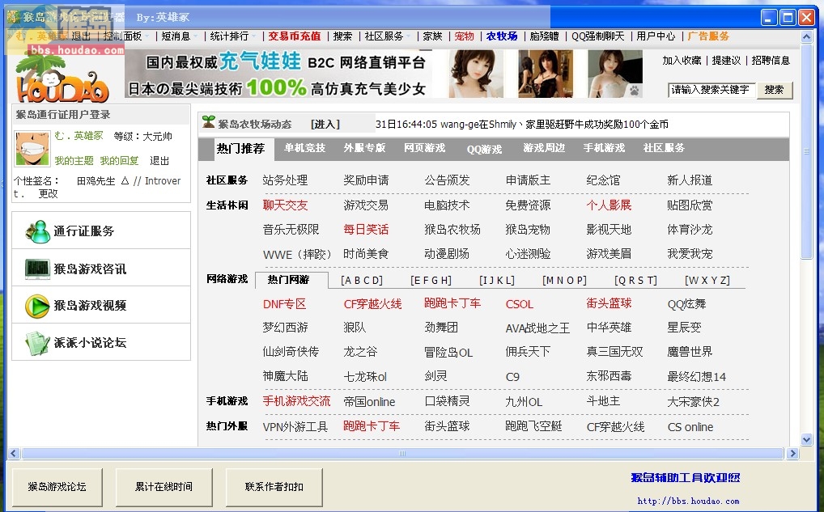
Task: Open the DNF专区 game forum
Action: [284, 304]
